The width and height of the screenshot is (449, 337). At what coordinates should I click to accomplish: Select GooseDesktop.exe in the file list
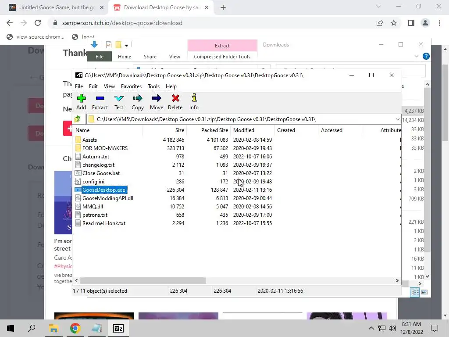(103, 190)
